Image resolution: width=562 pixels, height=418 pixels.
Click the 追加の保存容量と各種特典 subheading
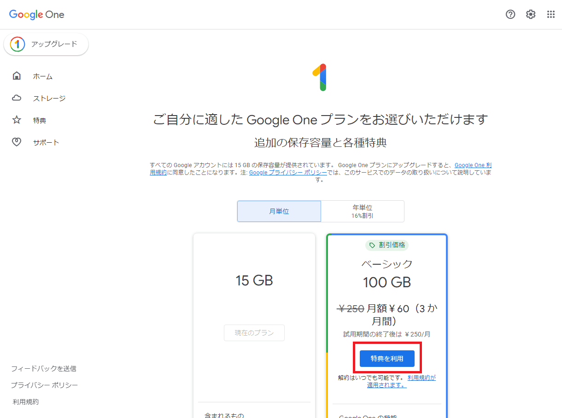click(320, 143)
